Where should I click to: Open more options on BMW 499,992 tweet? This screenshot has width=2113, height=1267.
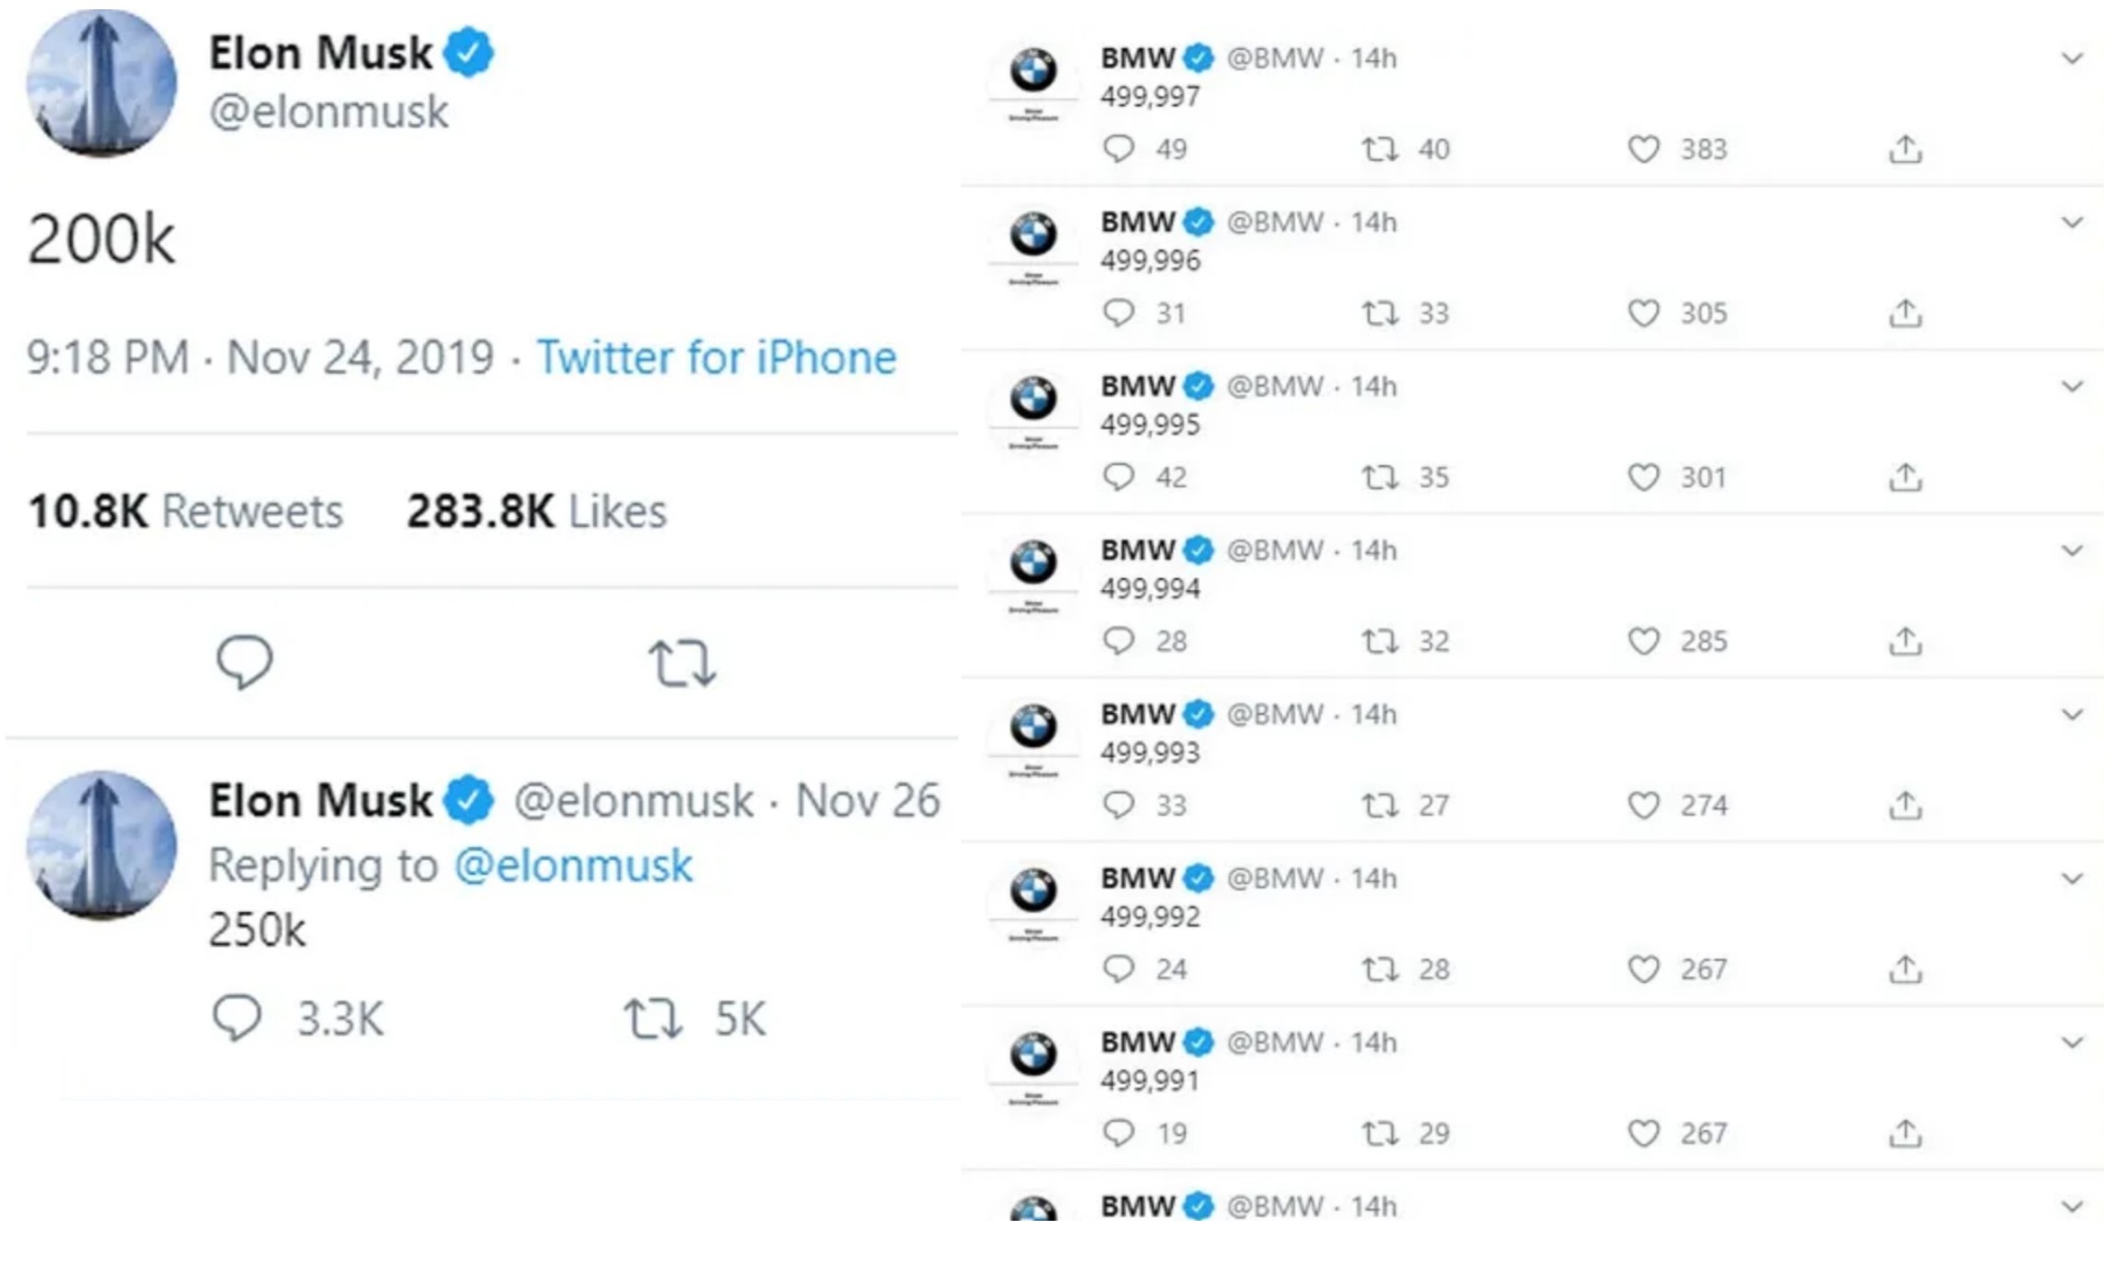(2072, 879)
